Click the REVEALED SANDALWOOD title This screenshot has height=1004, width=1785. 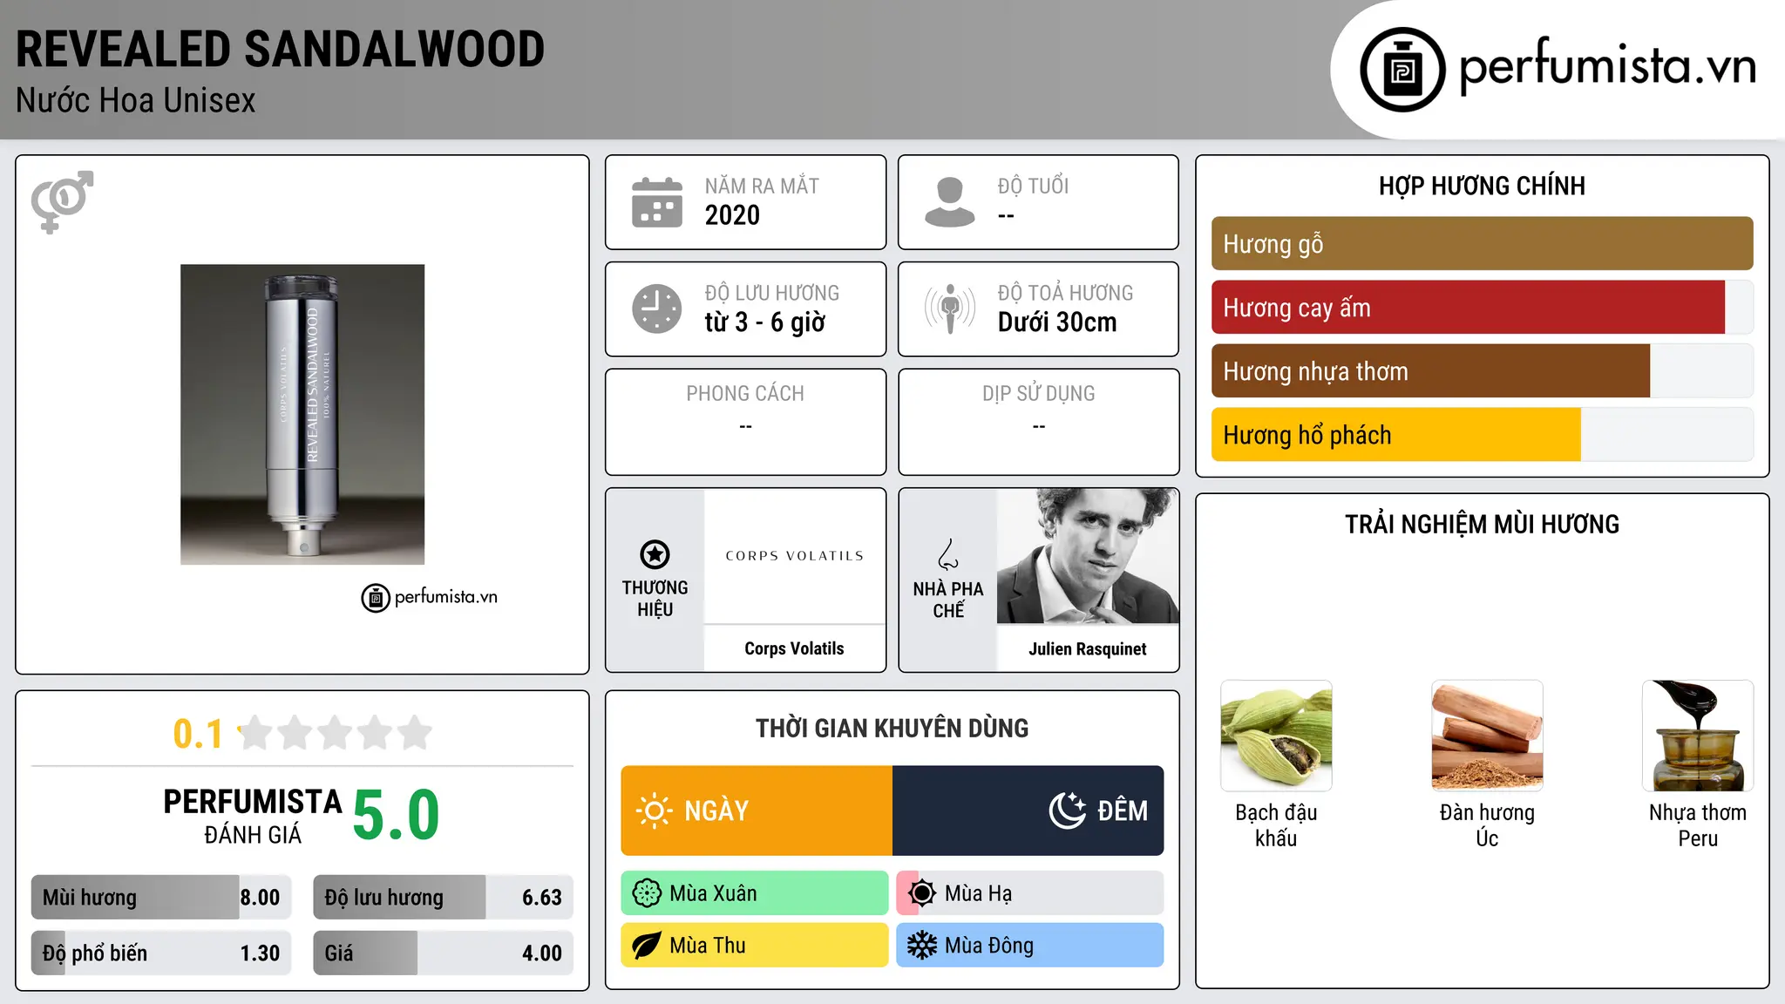[281, 49]
